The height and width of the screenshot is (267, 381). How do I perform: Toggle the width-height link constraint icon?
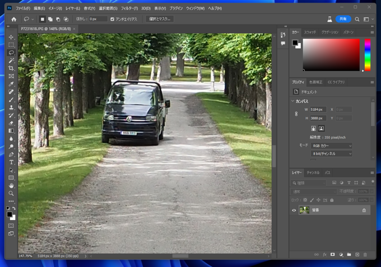click(x=296, y=114)
